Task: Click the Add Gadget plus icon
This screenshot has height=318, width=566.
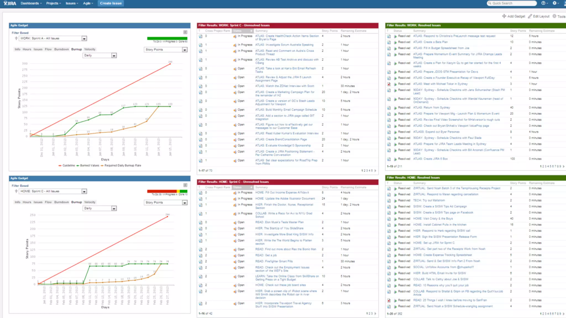Action: [504, 16]
